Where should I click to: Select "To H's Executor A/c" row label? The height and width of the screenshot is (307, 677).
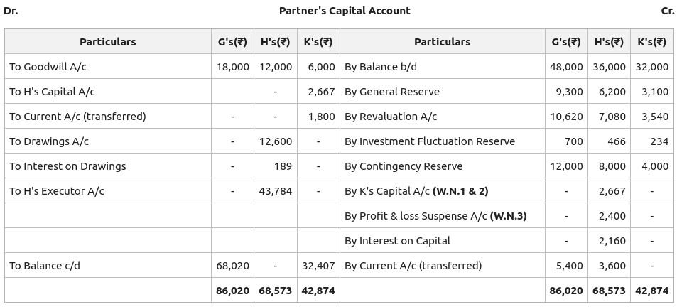(57, 191)
